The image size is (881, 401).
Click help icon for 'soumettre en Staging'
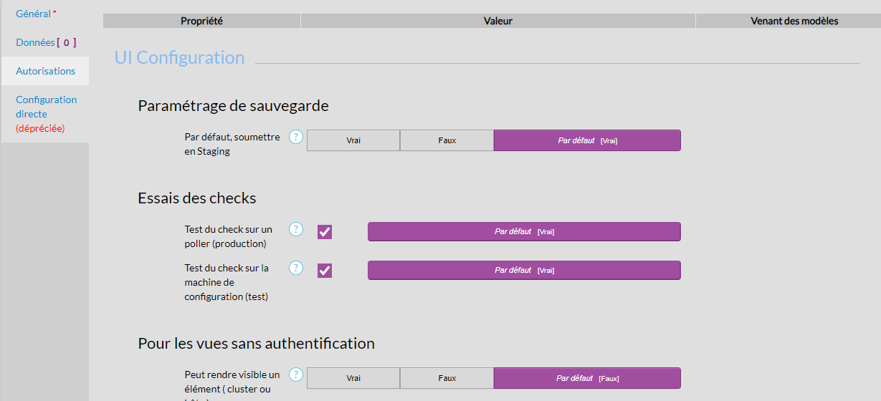[x=296, y=137]
